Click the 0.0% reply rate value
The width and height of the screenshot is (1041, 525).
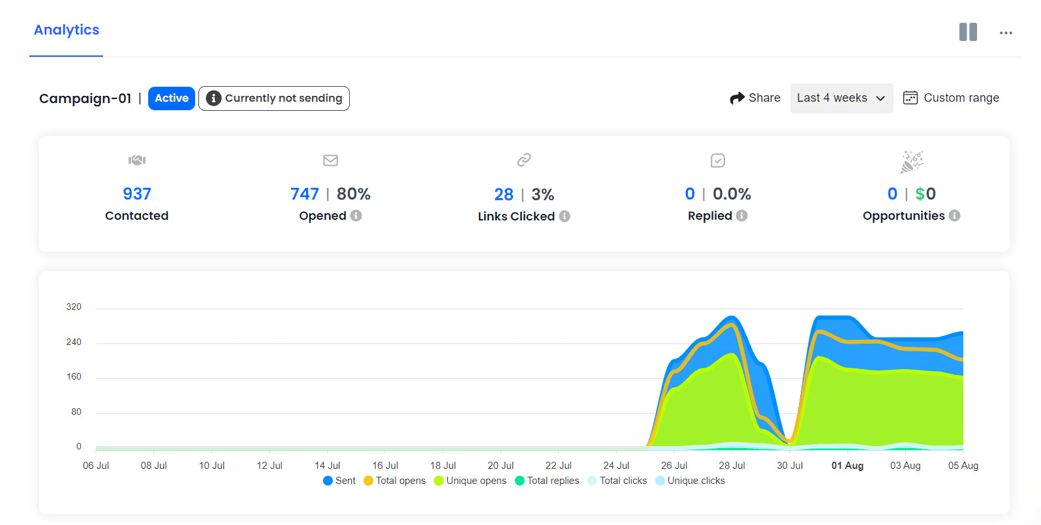pyautogui.click(x=732, y=194)
